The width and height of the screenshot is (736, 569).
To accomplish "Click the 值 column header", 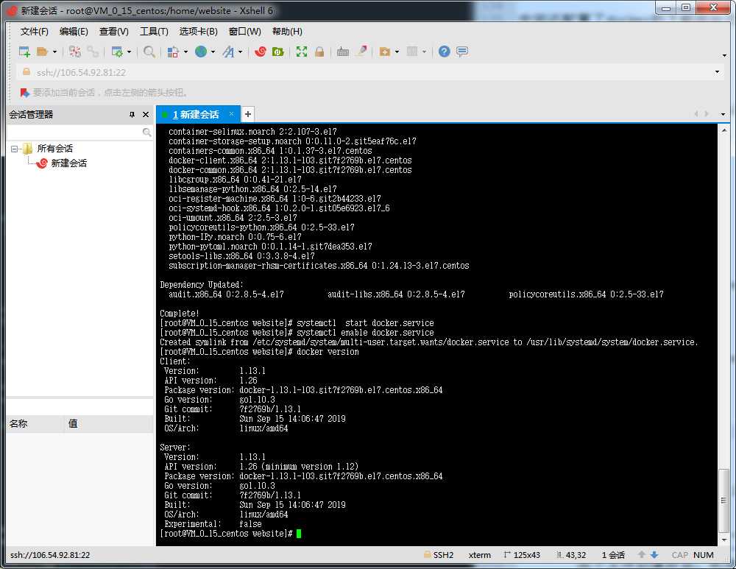I will coord(109,423).
